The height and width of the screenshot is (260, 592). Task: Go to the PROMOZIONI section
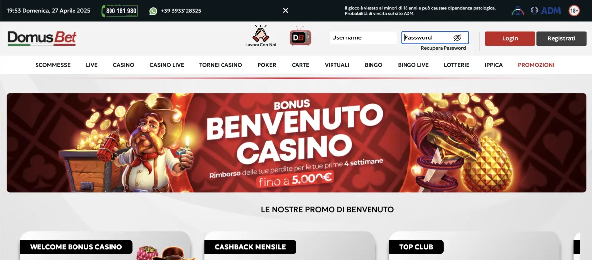(536, 65)
